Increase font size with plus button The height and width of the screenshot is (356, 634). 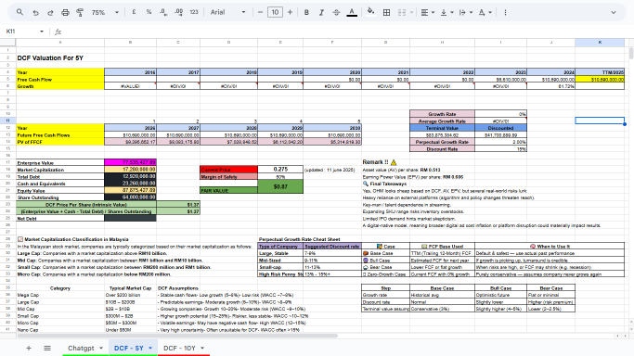click(x=290, y=12)
